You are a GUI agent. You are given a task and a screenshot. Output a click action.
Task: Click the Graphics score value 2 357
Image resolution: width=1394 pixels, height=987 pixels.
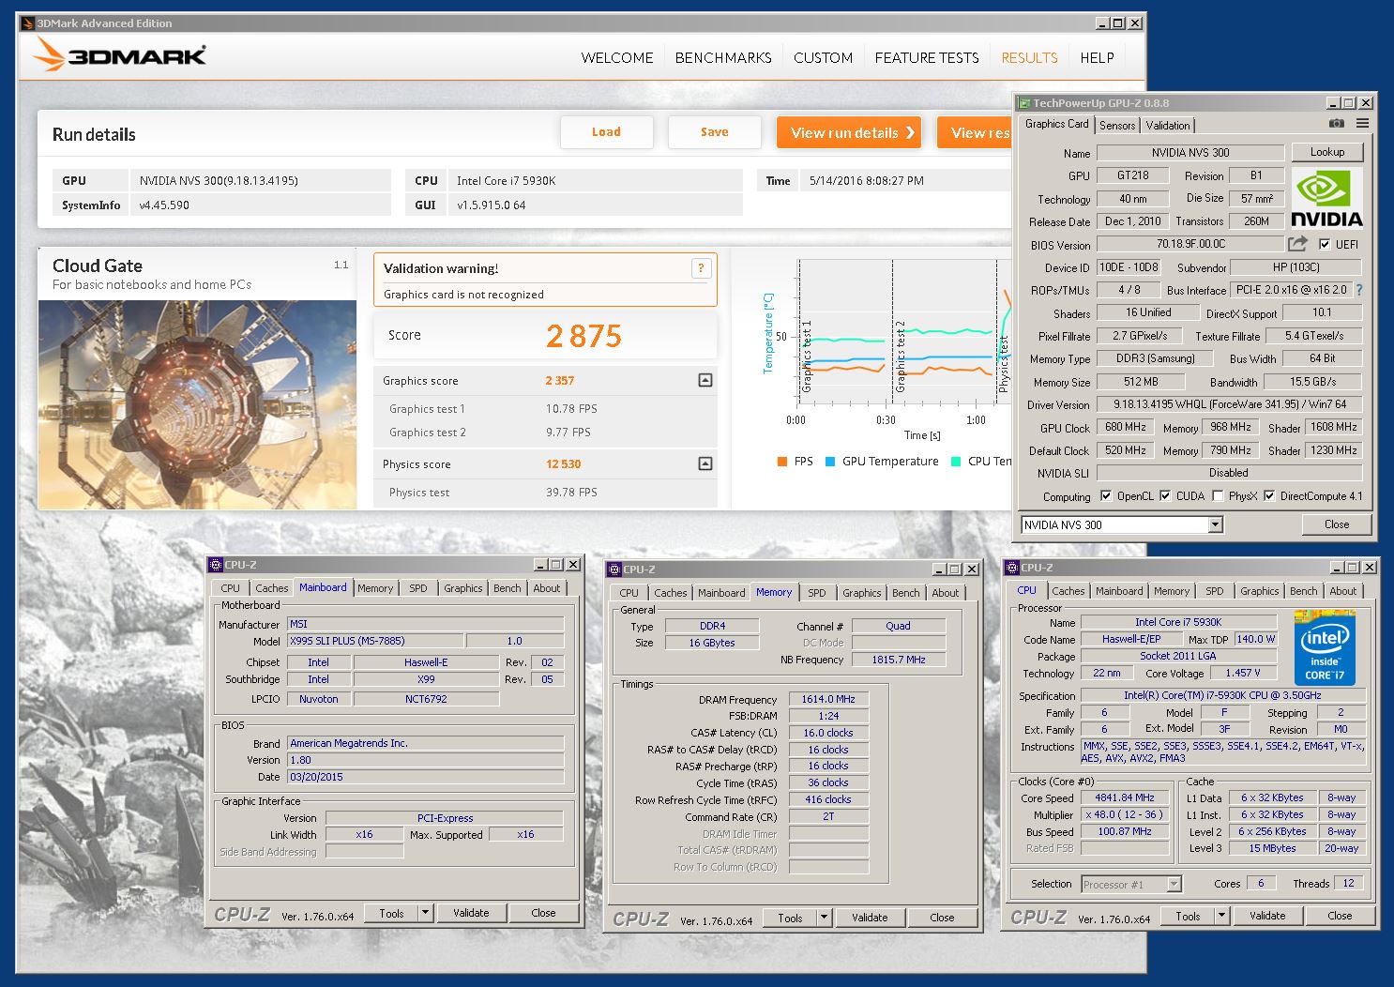[x=559, y=381]
